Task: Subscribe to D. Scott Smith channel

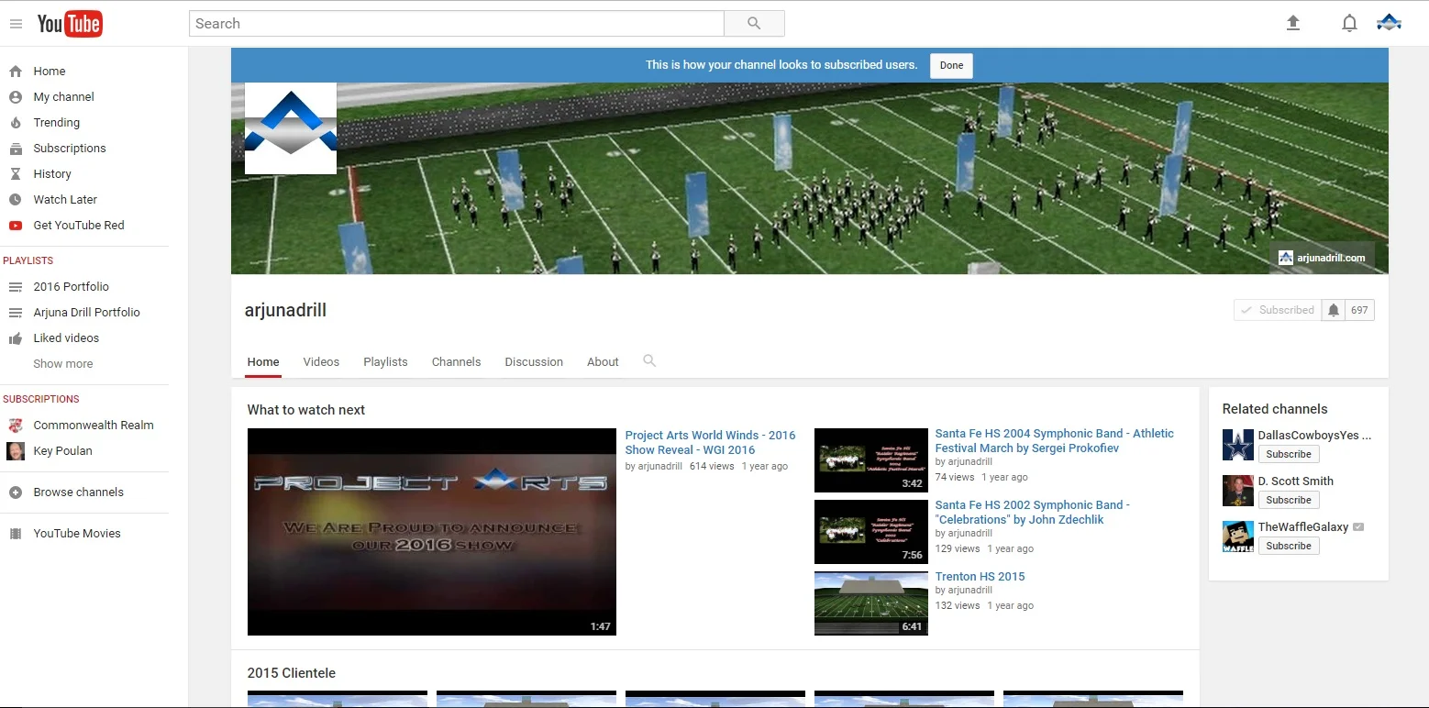Action: pyautogui.click(x=1289, y=500)
